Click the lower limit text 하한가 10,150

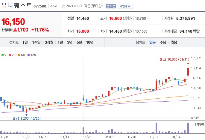tap(135, 31)
